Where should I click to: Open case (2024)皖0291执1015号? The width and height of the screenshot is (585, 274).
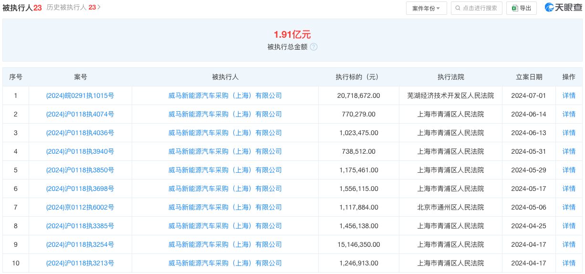coord(80,95)
